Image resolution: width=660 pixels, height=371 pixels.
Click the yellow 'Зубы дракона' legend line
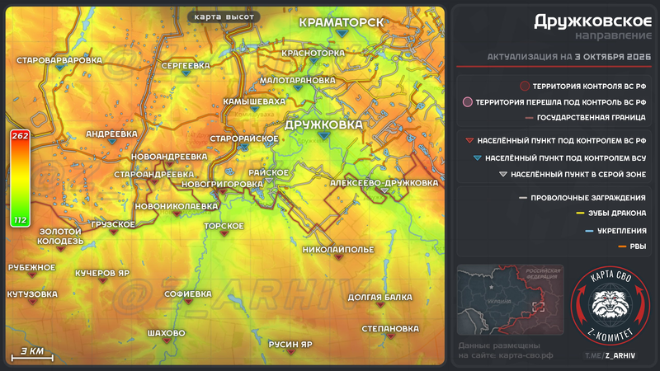pos(580,214)
